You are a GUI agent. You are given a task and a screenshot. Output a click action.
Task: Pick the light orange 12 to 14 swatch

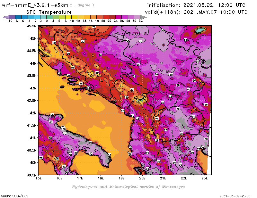coord(81,17)
